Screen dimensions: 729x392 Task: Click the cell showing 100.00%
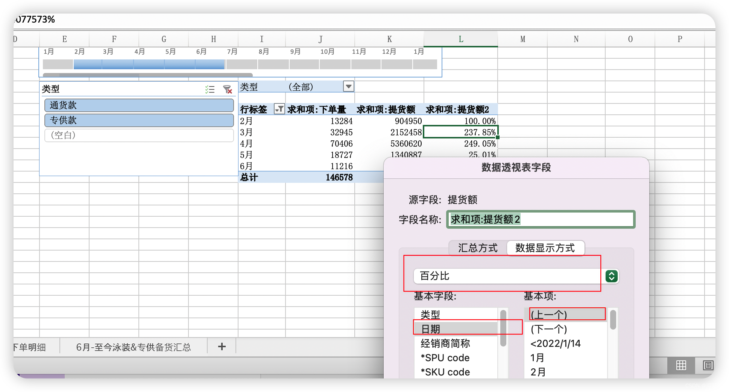pos(461,121)
